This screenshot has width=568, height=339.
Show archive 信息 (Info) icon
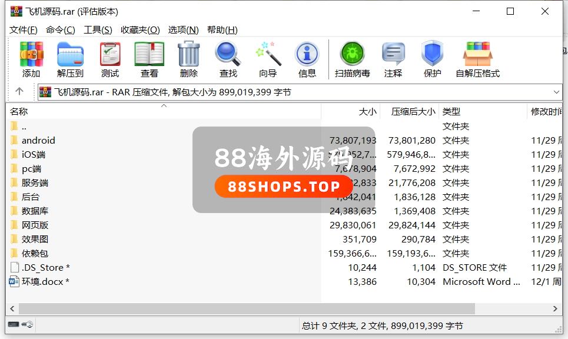click(307, 59)
